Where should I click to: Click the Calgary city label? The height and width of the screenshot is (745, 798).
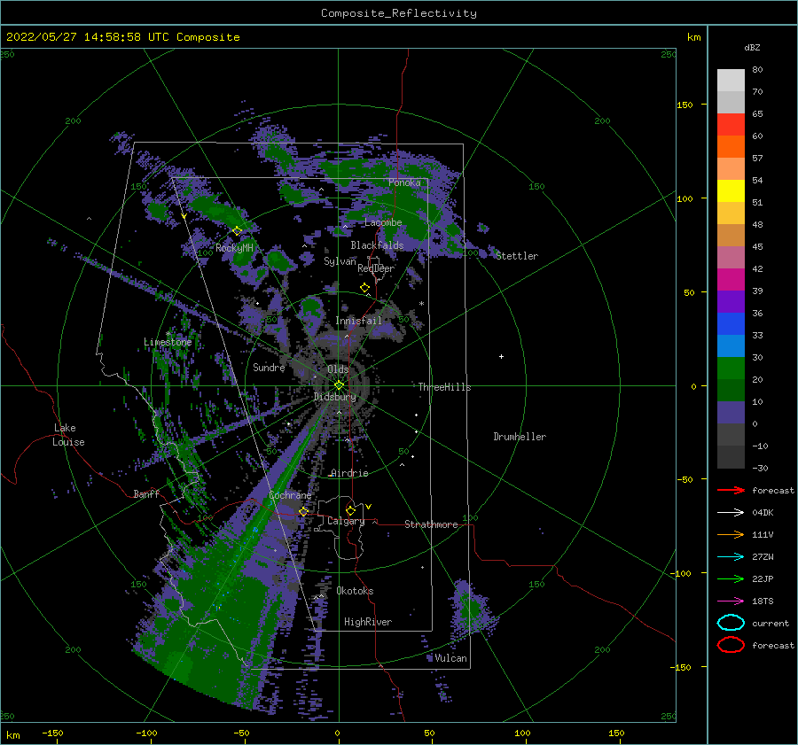pyautogui.click(x=346, y=521)
